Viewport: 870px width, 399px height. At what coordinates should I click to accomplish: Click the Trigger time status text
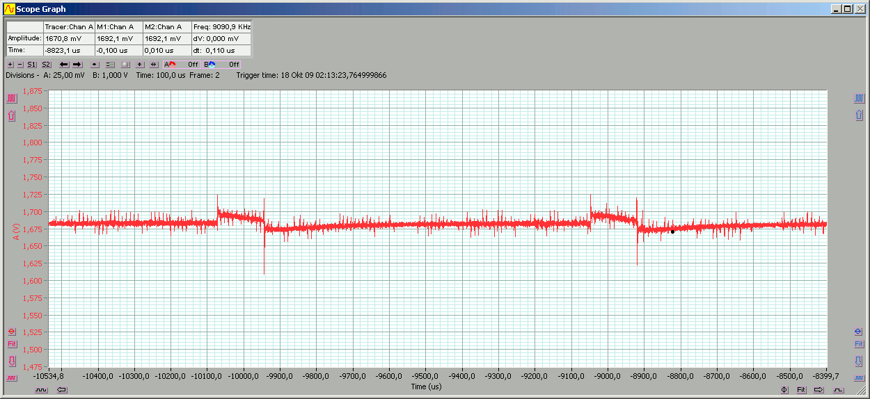coord(311,75)
